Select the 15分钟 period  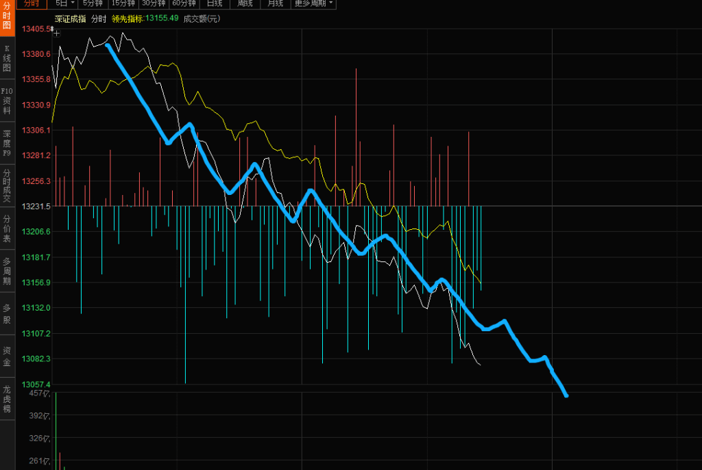click(123, 3)
